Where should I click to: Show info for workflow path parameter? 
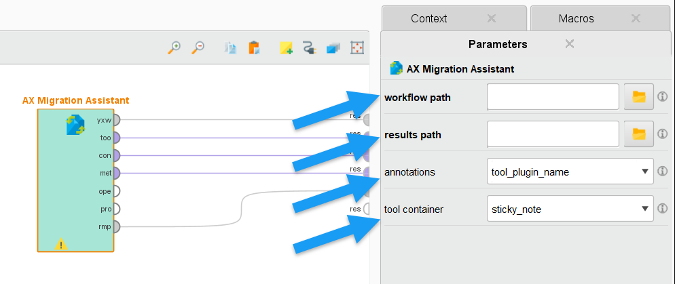click(x=663, y=98)
